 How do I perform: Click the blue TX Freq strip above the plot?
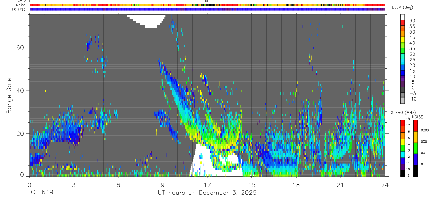click(207, 9)
